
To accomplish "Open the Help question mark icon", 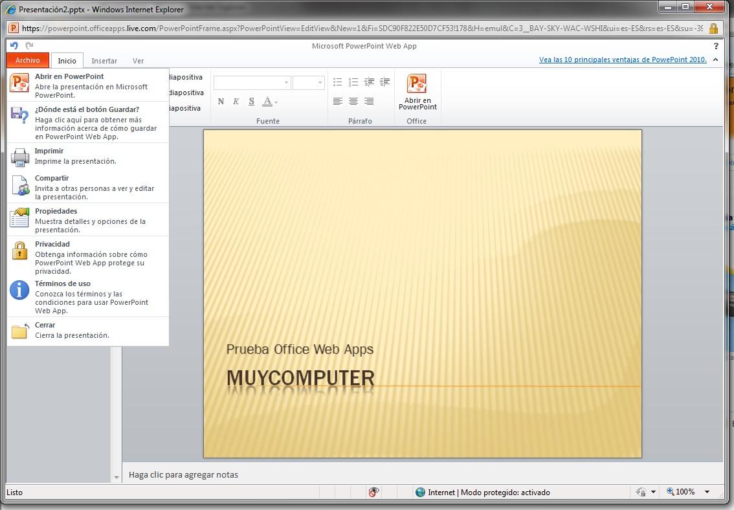I will point(716,46).
